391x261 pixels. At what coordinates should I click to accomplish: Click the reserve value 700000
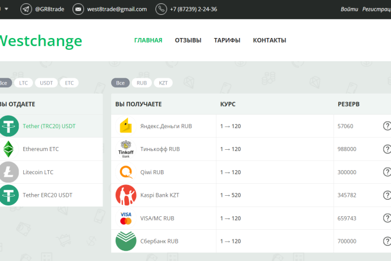pos(347,241)
